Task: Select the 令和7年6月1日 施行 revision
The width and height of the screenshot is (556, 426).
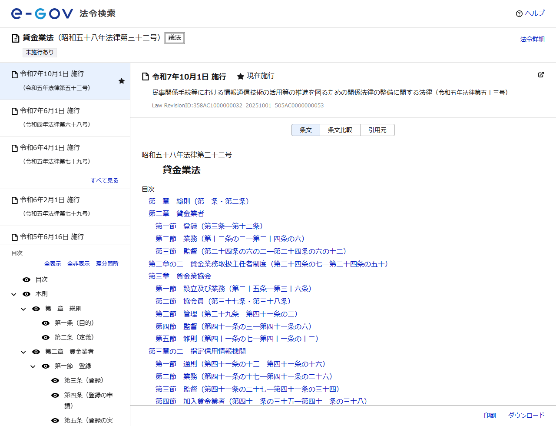Action: tap(65, 118)
